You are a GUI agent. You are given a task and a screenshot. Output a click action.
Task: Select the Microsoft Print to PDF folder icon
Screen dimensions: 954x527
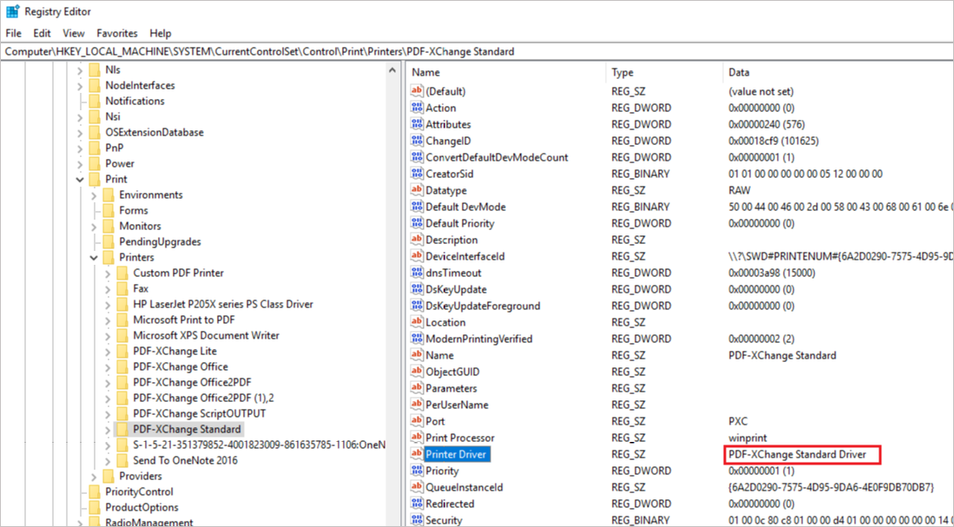click(x=122, y=320)
